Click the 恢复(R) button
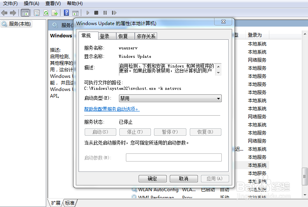 (206, 132)
